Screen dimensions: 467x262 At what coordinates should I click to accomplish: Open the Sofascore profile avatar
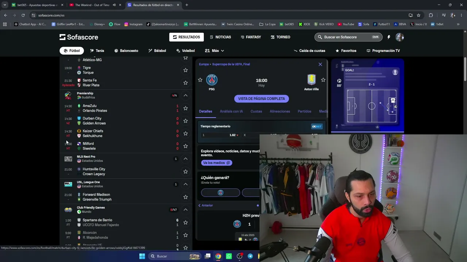(x=400, y=37)
